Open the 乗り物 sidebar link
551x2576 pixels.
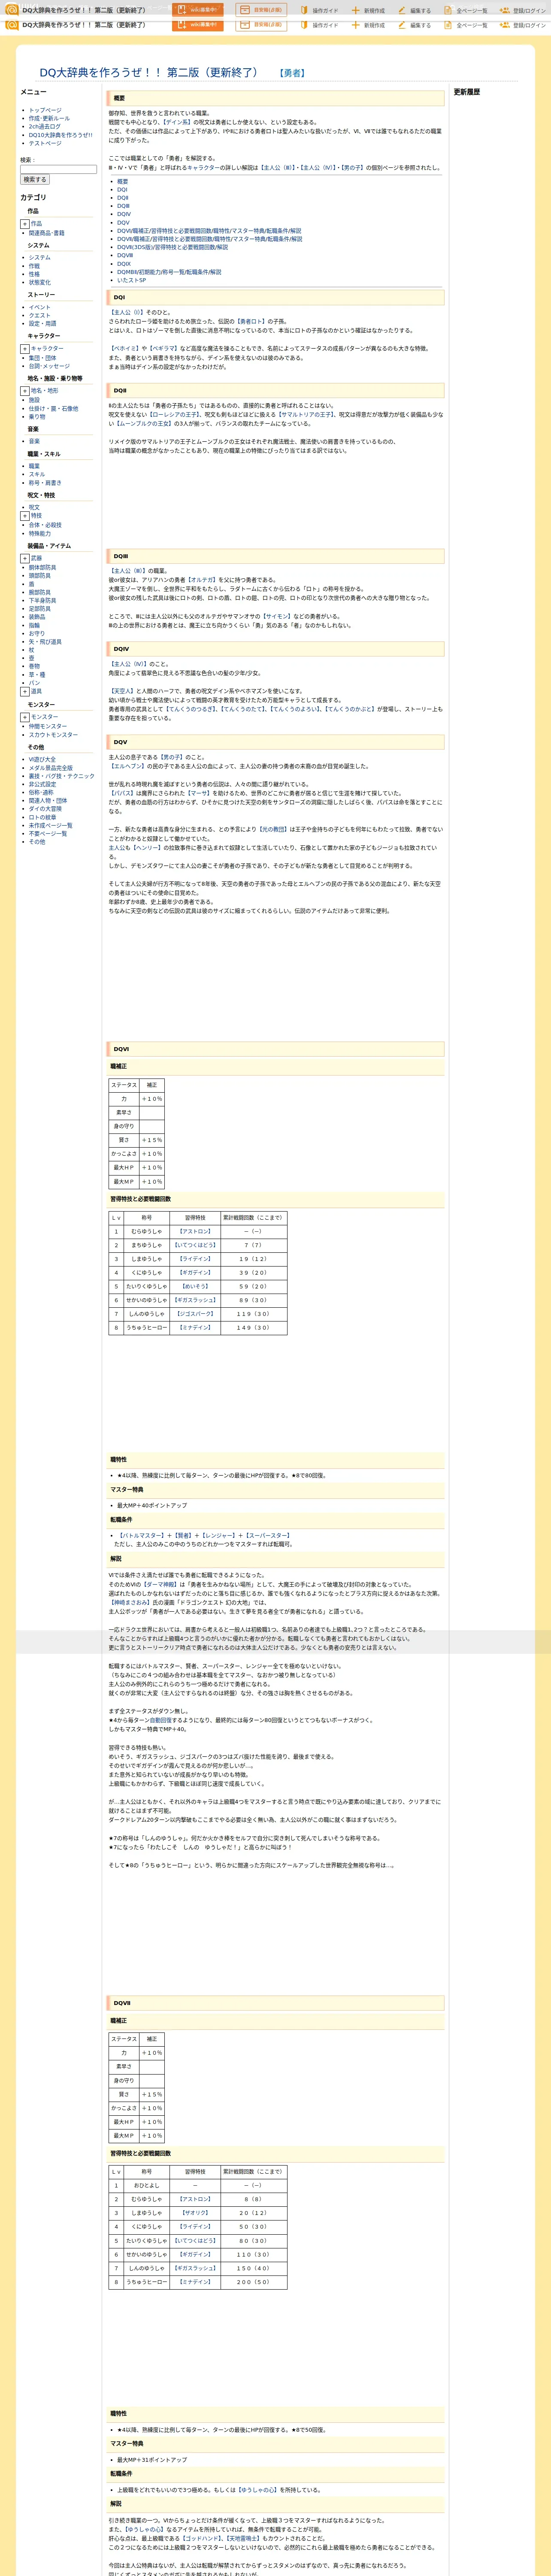37,416
